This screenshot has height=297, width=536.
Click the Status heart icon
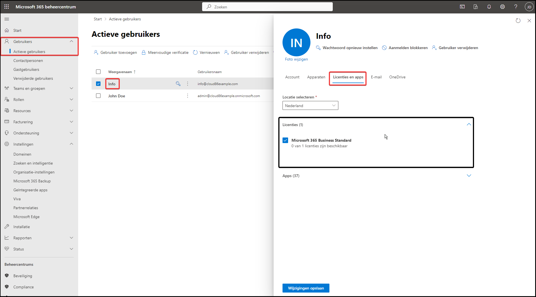click(x=7, y=249)
